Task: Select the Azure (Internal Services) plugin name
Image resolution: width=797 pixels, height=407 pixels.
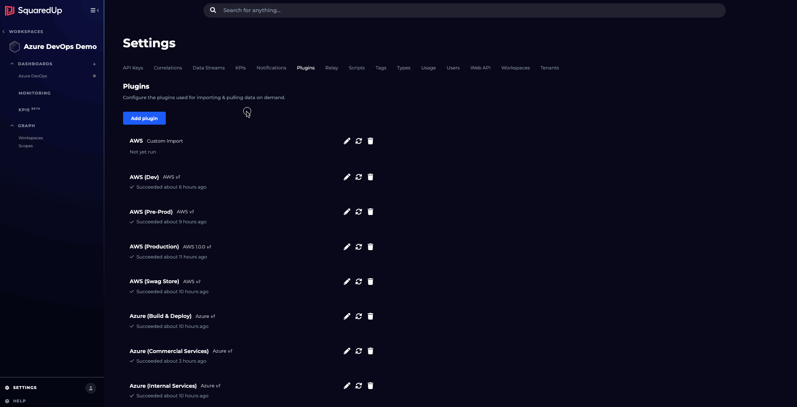Action: tap(163, 386)
